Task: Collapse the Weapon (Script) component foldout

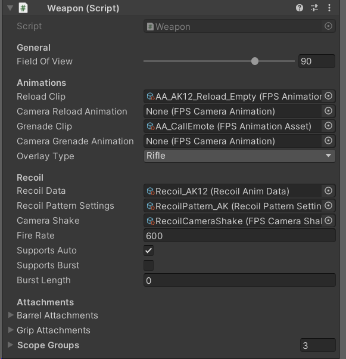Action: click(x=10, y=8)
